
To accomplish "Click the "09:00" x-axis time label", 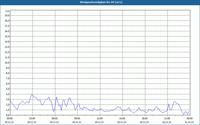I will 77,118.
